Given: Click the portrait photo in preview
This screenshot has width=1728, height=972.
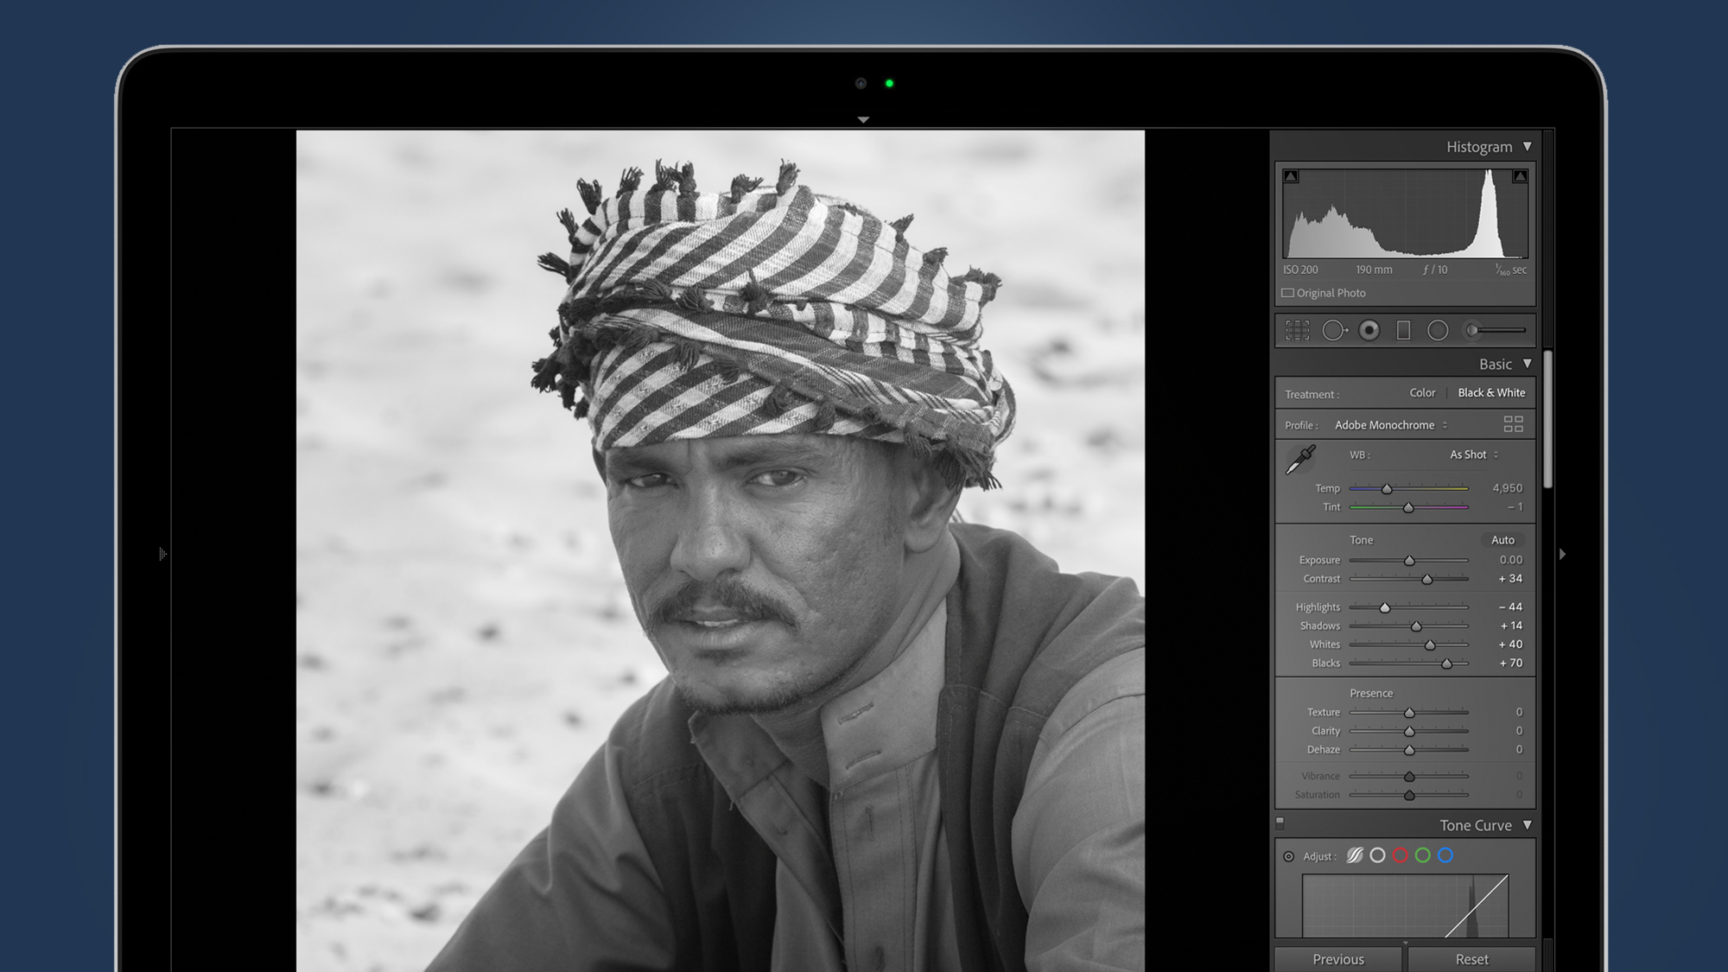Looking at the screenshot, I should click(720, 550).
